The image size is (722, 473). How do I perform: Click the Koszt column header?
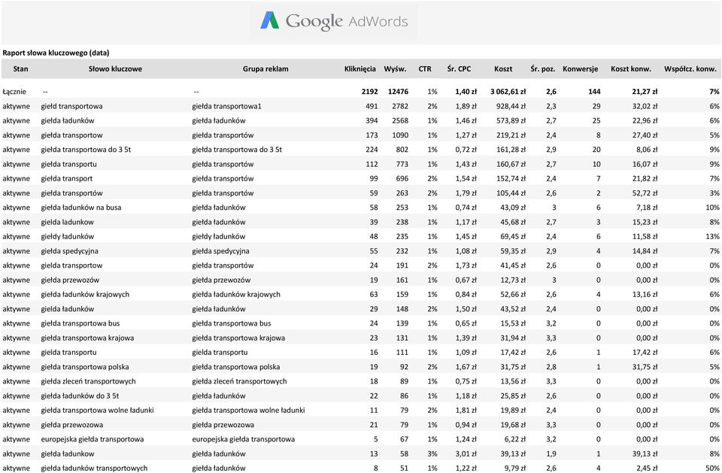point(503,69)
